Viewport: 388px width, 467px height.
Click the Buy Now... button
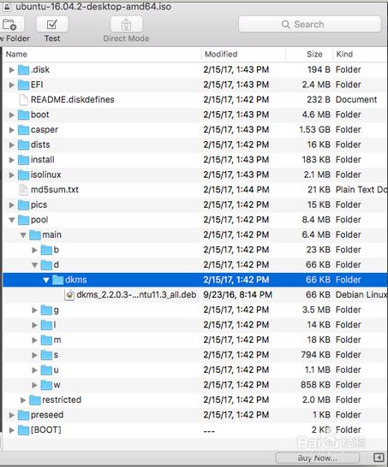pos(317,458)
